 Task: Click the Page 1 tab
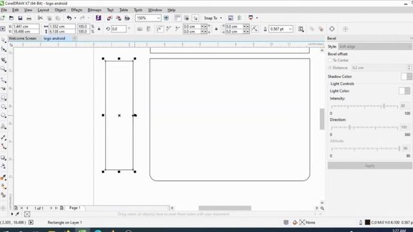pos(75,208)
